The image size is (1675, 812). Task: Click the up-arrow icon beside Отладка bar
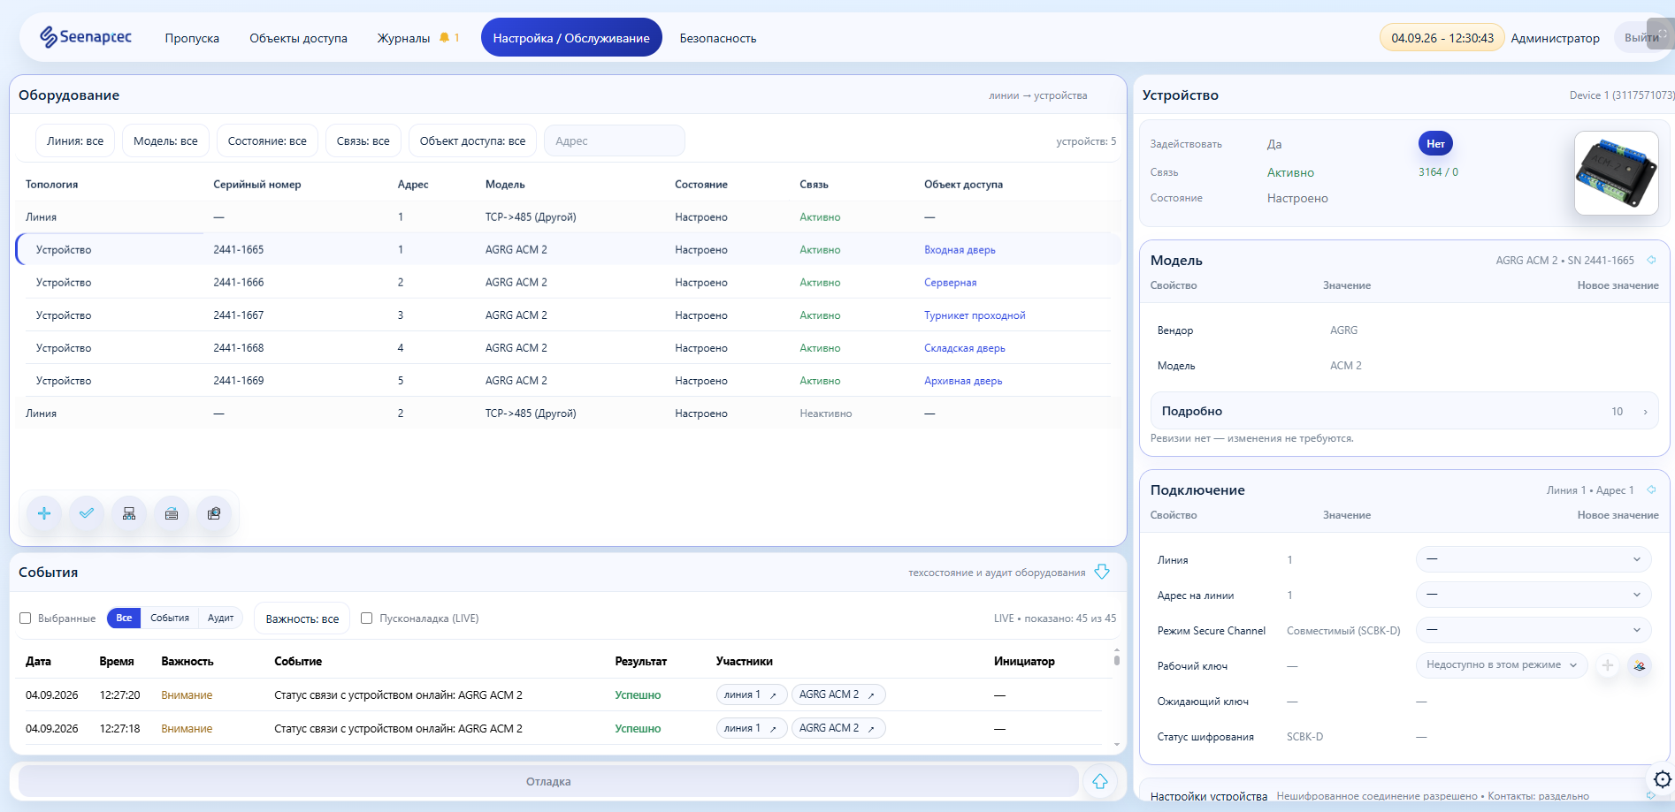[1100, 781]
